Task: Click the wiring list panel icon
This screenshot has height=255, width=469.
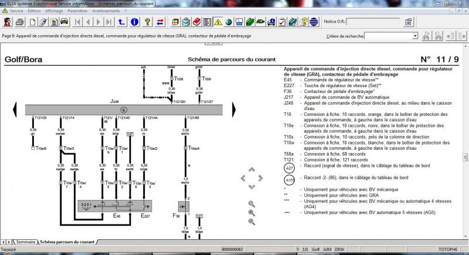Action: click(208, 22)
